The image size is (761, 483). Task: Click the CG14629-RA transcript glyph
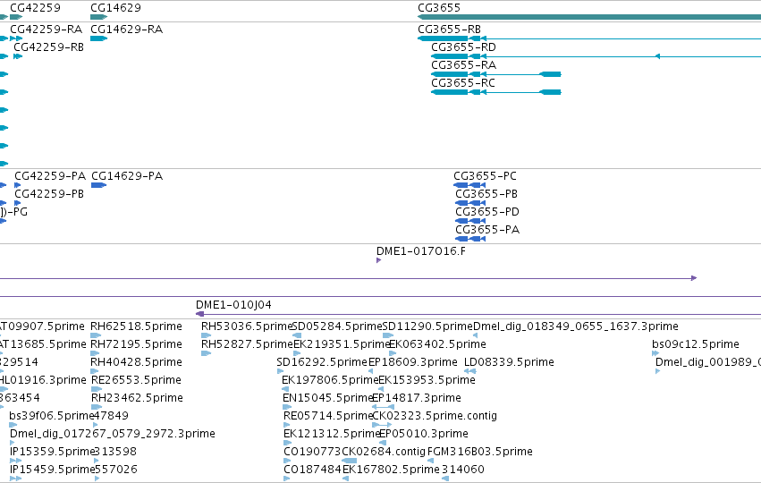pos(98,38)
